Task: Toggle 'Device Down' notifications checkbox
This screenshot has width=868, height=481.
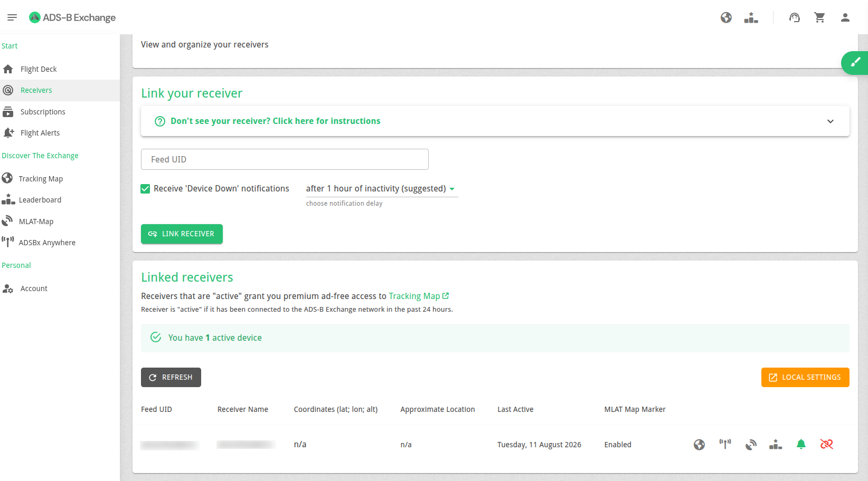Action: pos(145,189)
